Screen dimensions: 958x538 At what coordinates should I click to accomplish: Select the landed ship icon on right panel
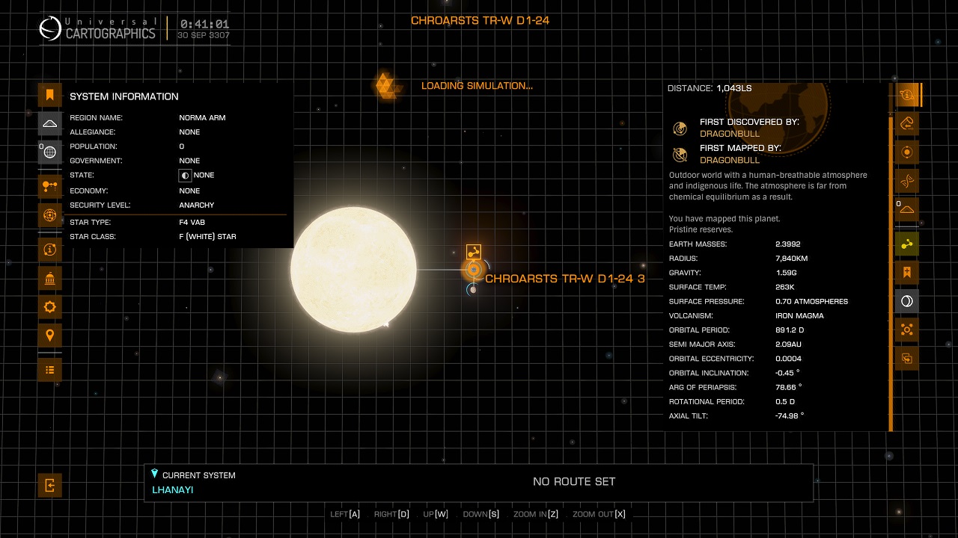pyautogui.click(x=907, y=209)
